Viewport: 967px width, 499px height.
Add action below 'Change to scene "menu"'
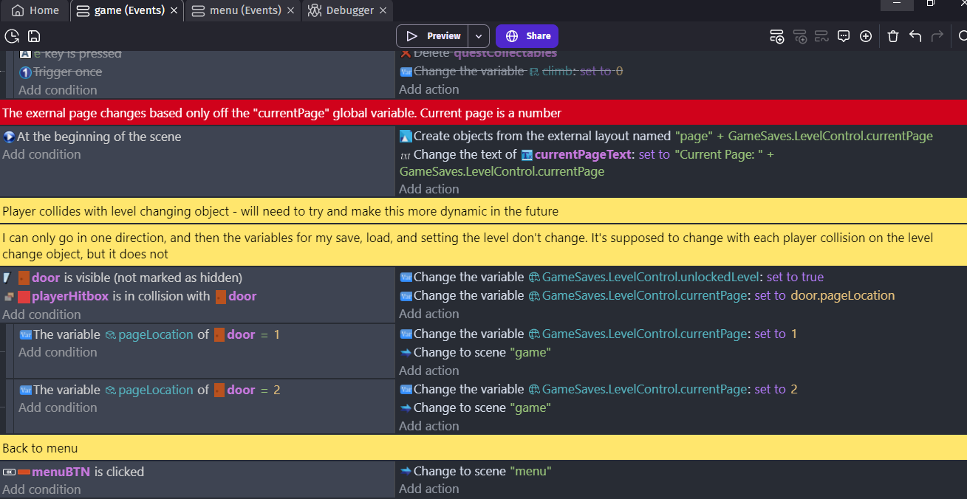point(429,489)
